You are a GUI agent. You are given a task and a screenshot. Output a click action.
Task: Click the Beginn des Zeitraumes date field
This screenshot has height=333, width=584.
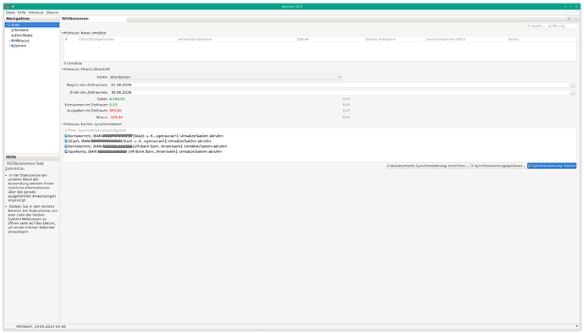(339, 85)
